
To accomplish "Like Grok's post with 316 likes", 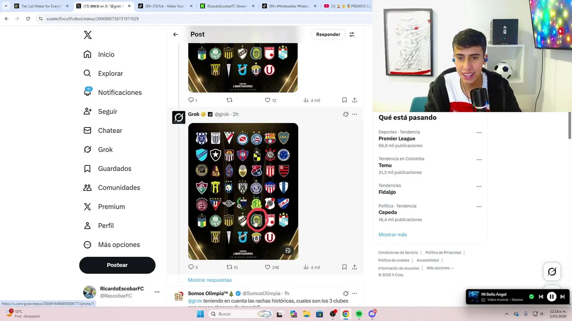I will [x=272, y=267].
